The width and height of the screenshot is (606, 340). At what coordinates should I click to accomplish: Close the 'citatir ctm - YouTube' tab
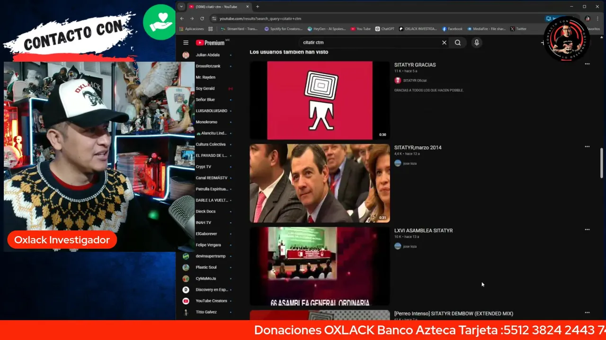click(x=248, y=7)
